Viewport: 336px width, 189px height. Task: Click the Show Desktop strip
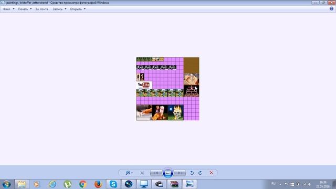(334, 184)
